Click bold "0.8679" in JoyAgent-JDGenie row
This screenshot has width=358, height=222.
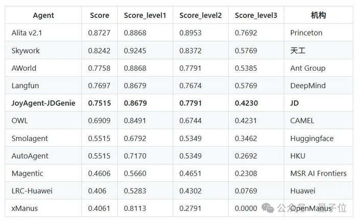(135, 103)
